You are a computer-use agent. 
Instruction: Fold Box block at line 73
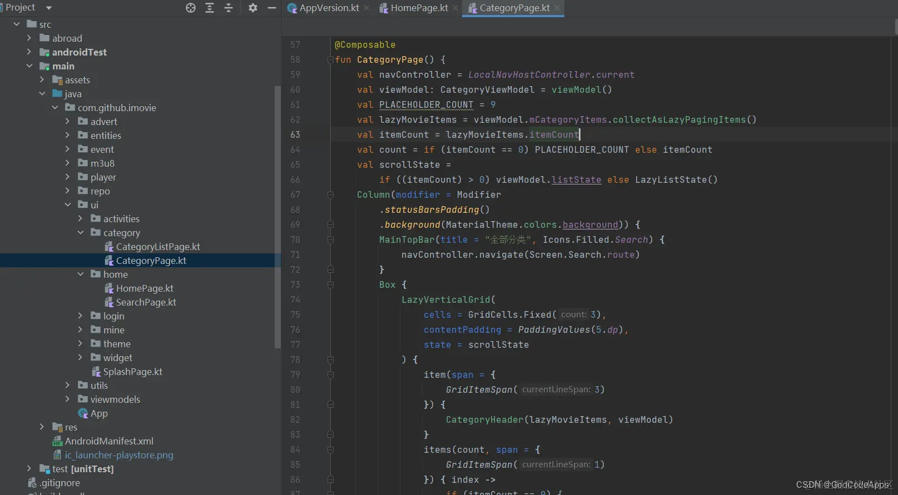330,285
